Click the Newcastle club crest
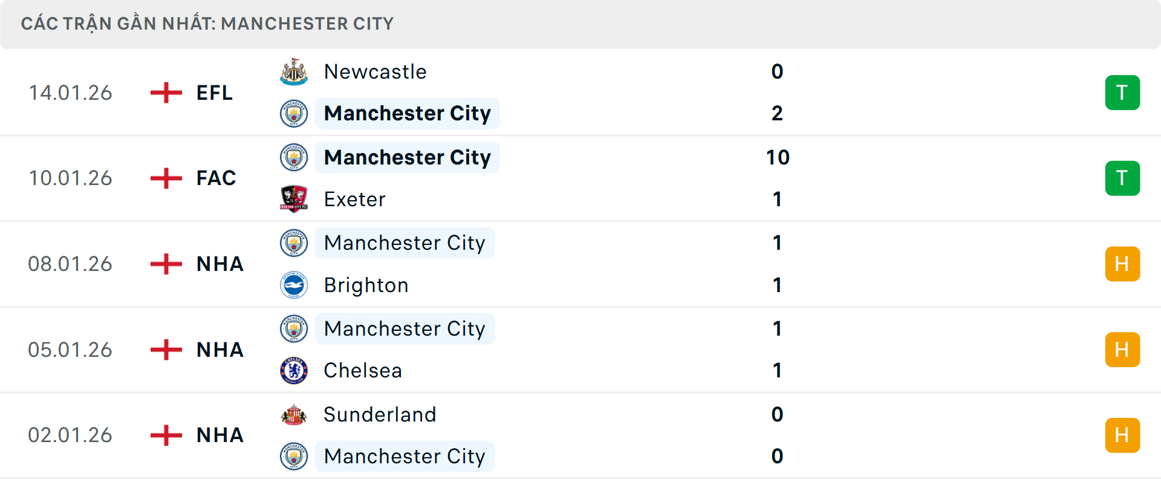1161x479 pixels. (x=294, y=71)
